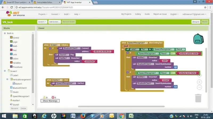Open the Screen1 screen selector dropdown
213x119 pixels.
coord(42,22)
